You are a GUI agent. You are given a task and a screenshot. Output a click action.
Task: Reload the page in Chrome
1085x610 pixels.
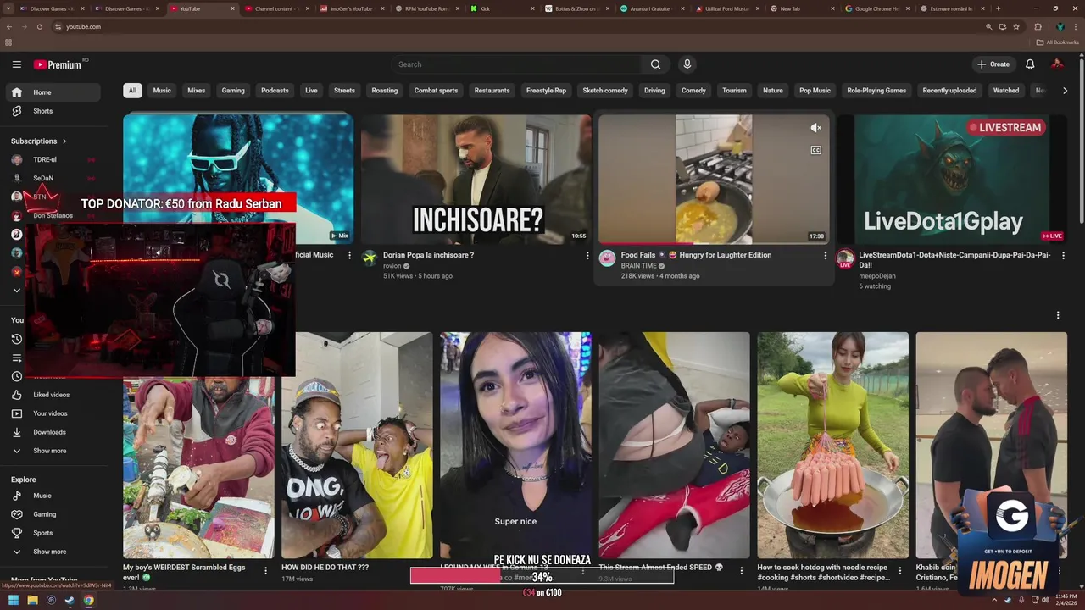point(39,26)
